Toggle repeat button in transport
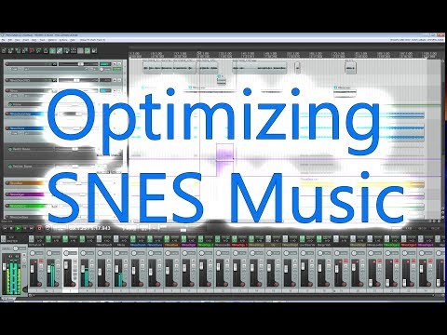The width and height of the screenshot is (447, 335). (47, 228)
